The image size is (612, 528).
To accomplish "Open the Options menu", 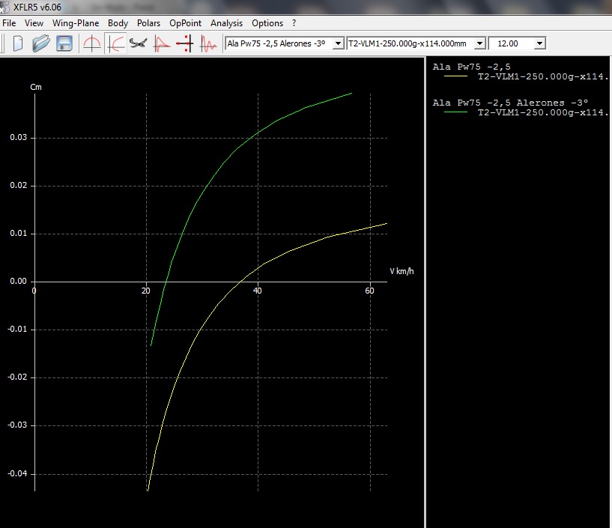I will (x=267, y=23).
